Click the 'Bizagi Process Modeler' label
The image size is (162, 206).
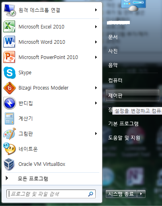pyautogui.click(x=43, y=88)
